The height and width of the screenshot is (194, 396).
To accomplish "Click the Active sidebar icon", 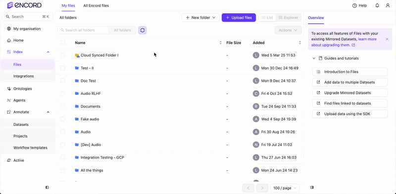I will point(9,160).
